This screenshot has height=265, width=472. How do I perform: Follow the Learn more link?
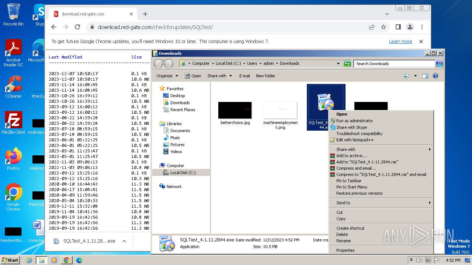pyautogui.click(x=400, y=42)
